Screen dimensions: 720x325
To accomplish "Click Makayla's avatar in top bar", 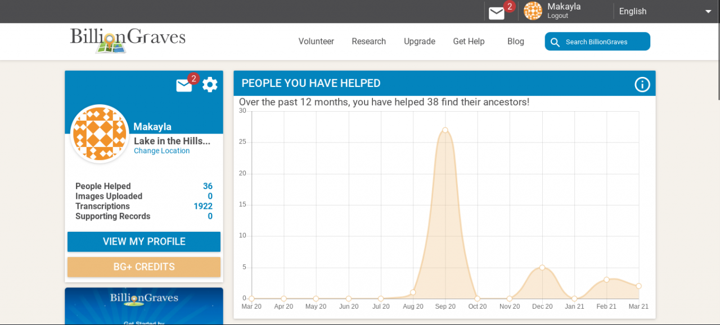I will pyautogui.click(x=533, y=11).
